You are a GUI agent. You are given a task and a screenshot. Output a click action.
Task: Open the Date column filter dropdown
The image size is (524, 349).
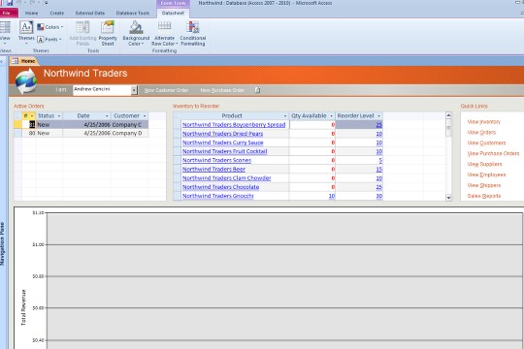[107, 116]
